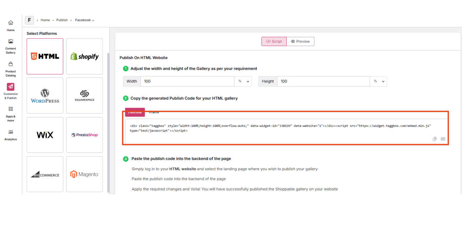
Task: Select the Iframe tab
Action: point(154,112)
